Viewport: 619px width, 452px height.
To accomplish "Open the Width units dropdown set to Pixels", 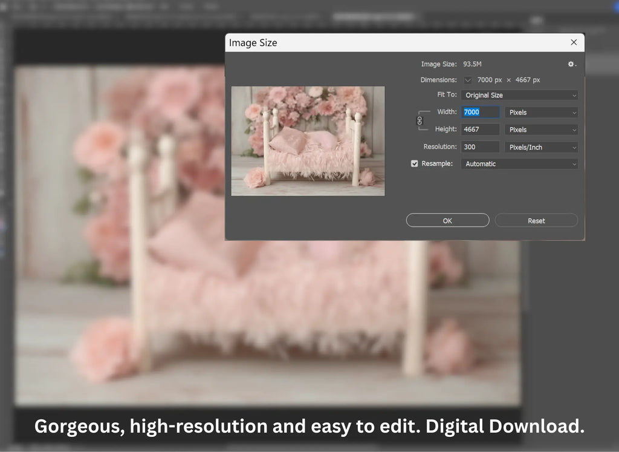I will tap(542, 113).
